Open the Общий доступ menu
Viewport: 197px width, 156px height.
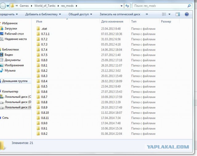tap(80, 14)
